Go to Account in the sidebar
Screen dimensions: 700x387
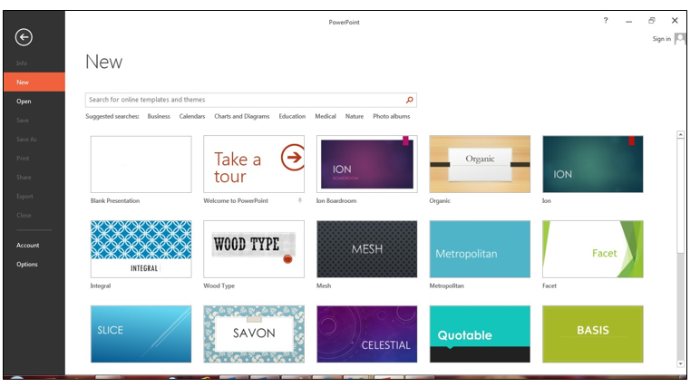point(27,245)
